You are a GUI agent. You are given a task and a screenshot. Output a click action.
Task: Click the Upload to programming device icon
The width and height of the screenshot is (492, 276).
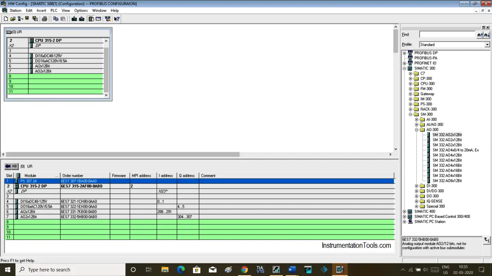pos(82,19)
